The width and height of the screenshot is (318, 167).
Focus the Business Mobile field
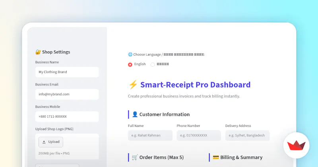(x=67, y=117)
